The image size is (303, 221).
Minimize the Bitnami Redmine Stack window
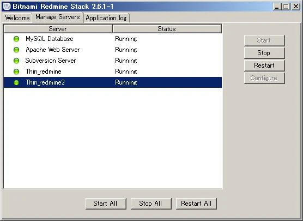(x=277, y=7)
